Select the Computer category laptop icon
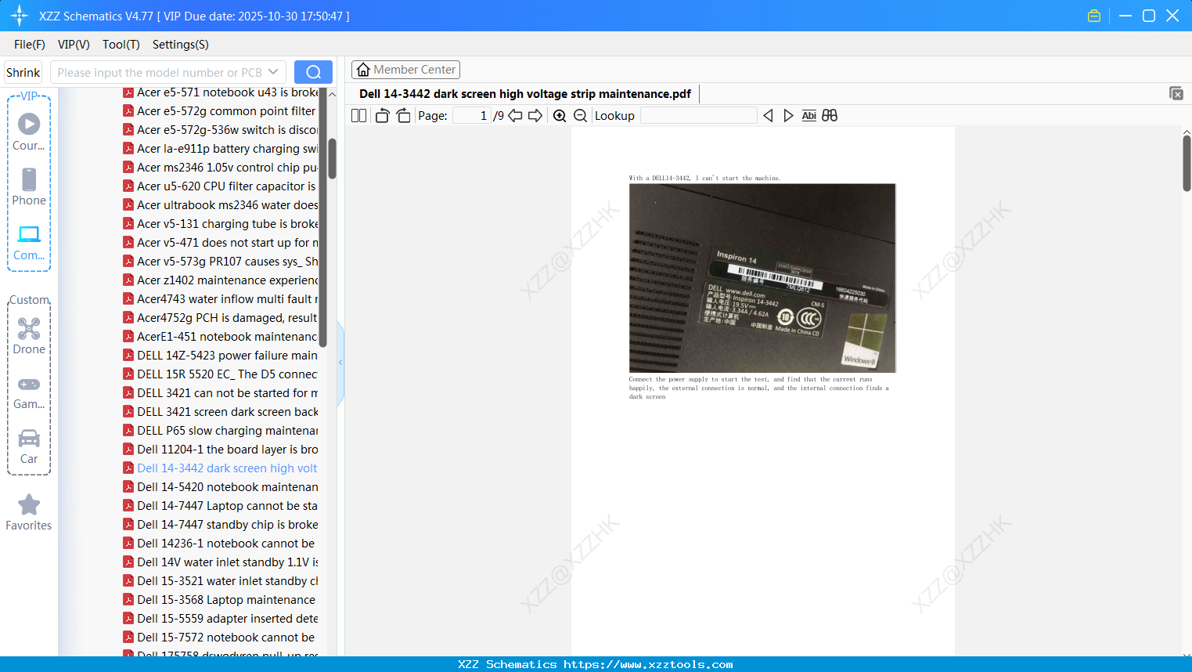Screen dimensions: 1192x672 point(29,242)
